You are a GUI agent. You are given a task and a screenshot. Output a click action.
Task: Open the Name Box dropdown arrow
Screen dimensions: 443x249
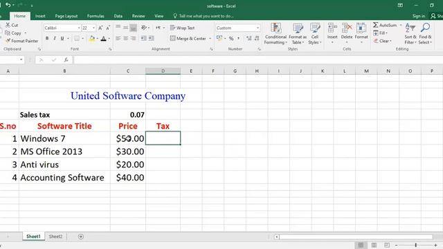click(21, 59)
